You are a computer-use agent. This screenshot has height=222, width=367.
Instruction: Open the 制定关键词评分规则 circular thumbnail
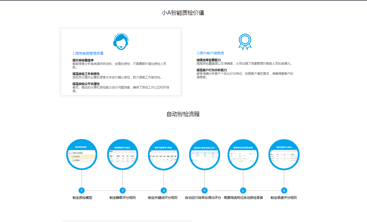164,155
